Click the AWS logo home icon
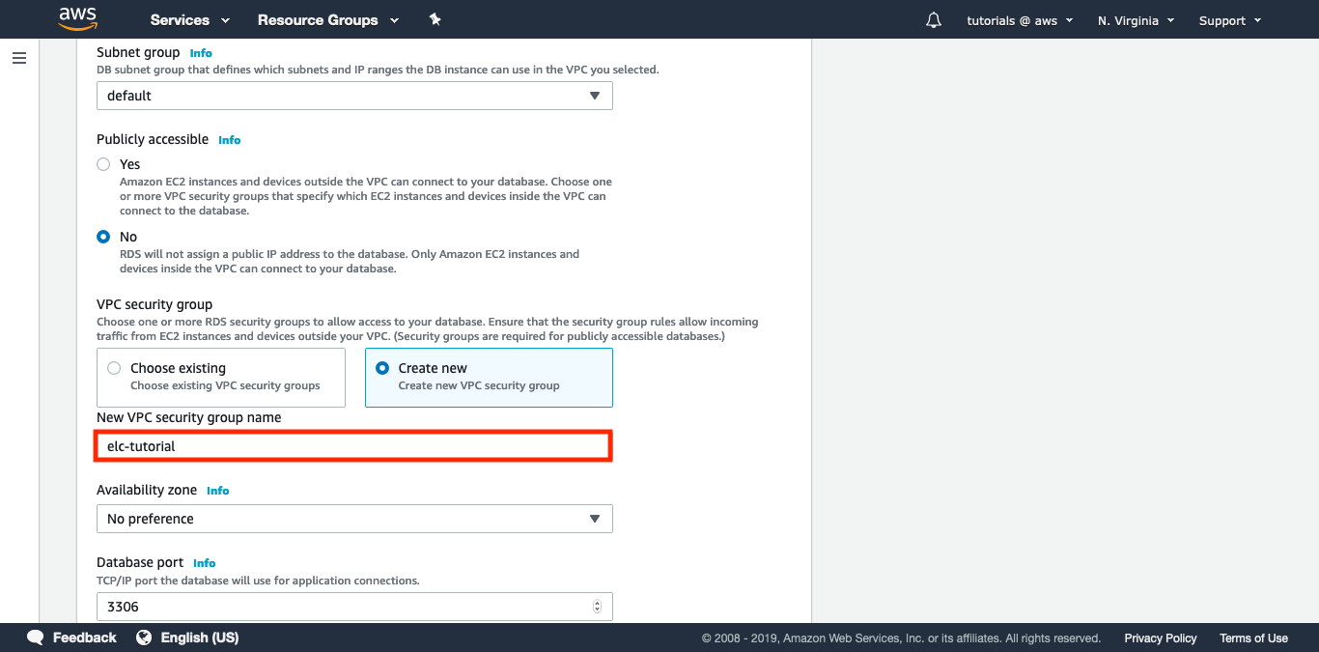This screenshot has width=1319, height=652. pyautogui.click(x=77, y=18)
